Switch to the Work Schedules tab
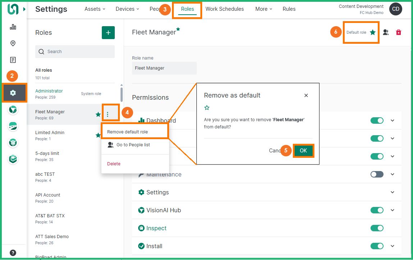This screenshot has height=260, width=413. (x=224, y=9)
